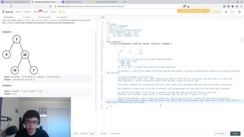This screenshot has height=137, width=244.
Task: Open the Discuss (999+) tab
Action: click(44, 17)
